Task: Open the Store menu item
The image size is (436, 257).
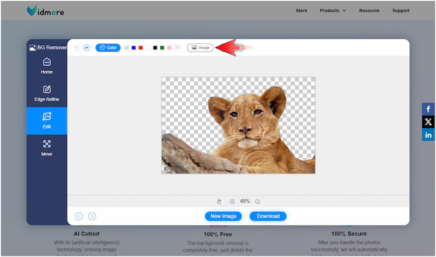Action: [301, 10]
